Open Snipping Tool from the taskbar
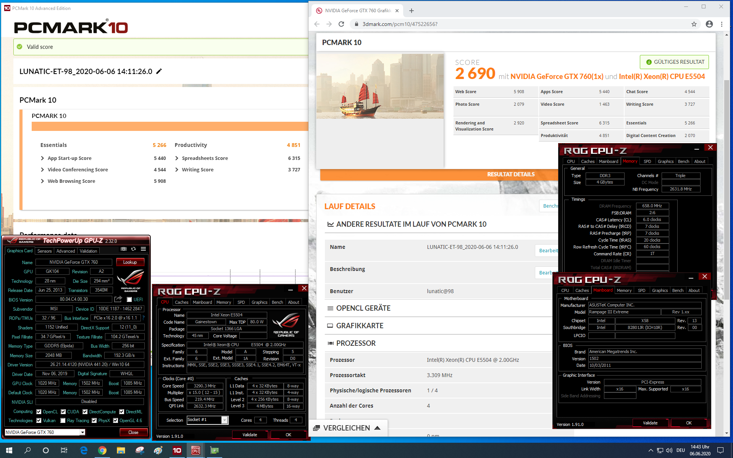This screenshot has height=458, width=733. [139, 450]
